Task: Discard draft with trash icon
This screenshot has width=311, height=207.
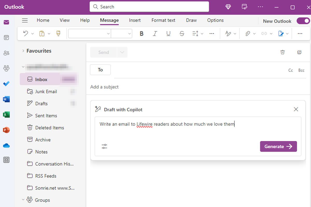Action: pos(282,52)
